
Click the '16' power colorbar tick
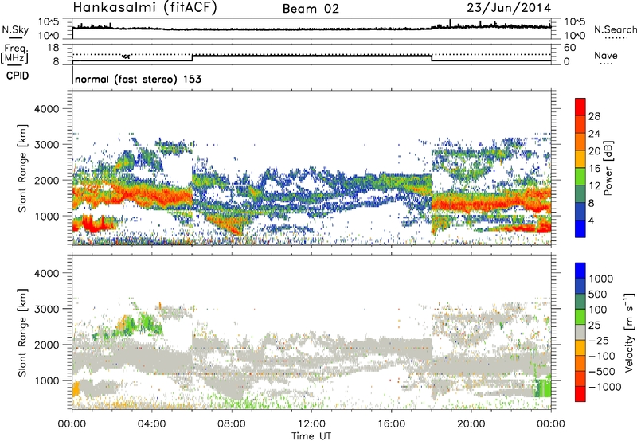pyautogui.click(x=594, y=169)
